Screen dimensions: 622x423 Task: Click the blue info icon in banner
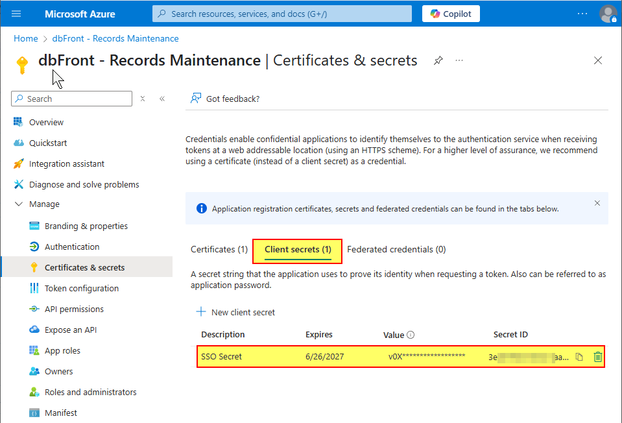tap(202, 208)
